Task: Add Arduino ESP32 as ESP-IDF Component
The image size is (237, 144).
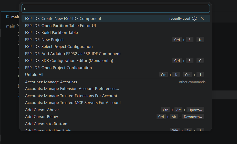Action: click(x=73, y=54)
